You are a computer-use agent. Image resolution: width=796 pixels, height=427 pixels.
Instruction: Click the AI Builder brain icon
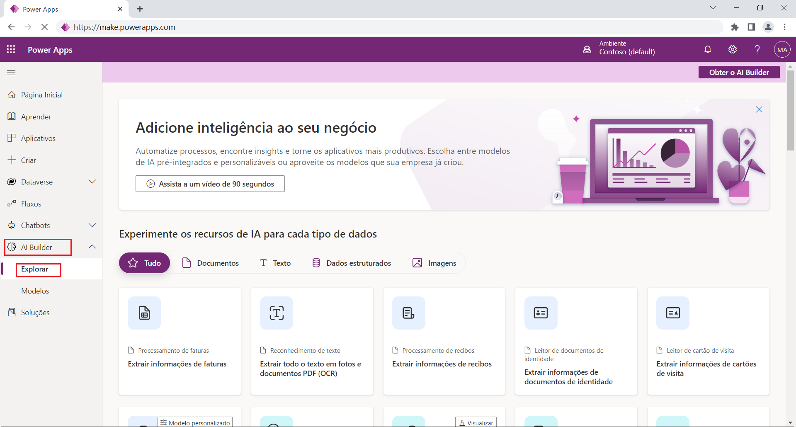tap(12, 247)
